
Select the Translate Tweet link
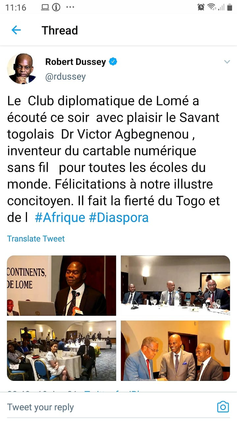[x=36, y=238]
